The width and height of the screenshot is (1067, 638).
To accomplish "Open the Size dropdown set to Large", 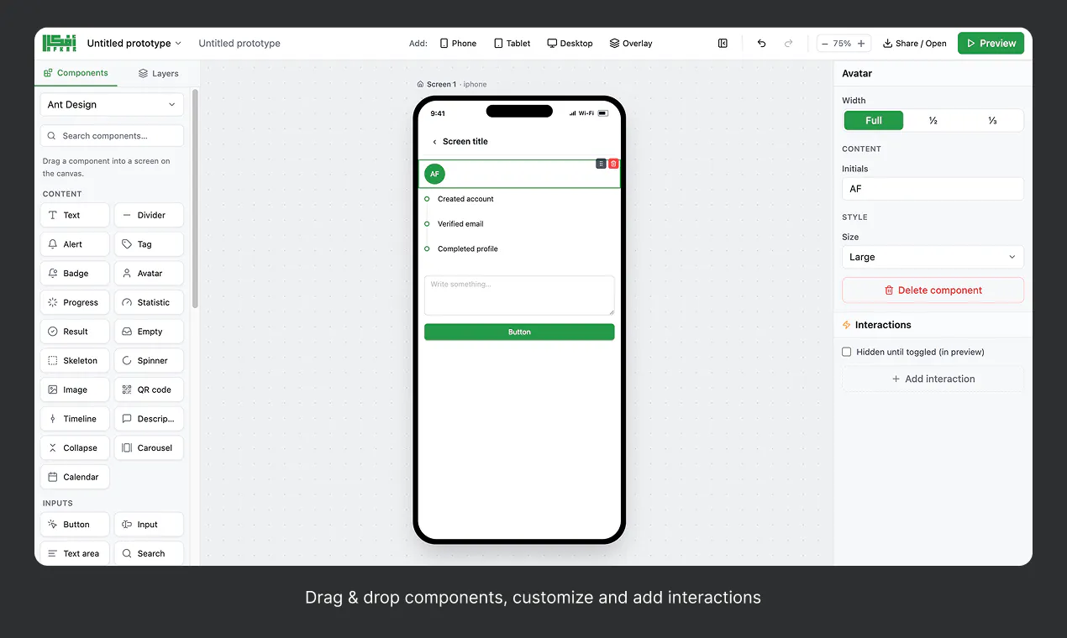I will coord(933,257).
